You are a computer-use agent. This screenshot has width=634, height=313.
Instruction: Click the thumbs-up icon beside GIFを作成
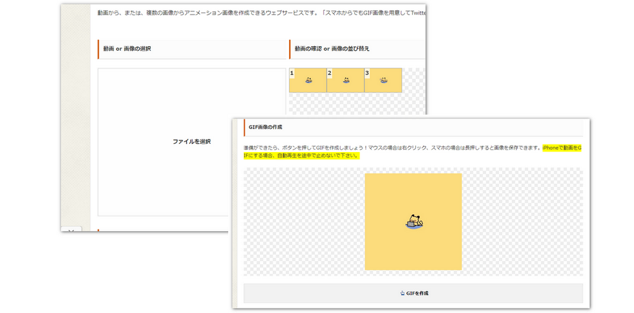pyautogui.click(x=402, y=293)
